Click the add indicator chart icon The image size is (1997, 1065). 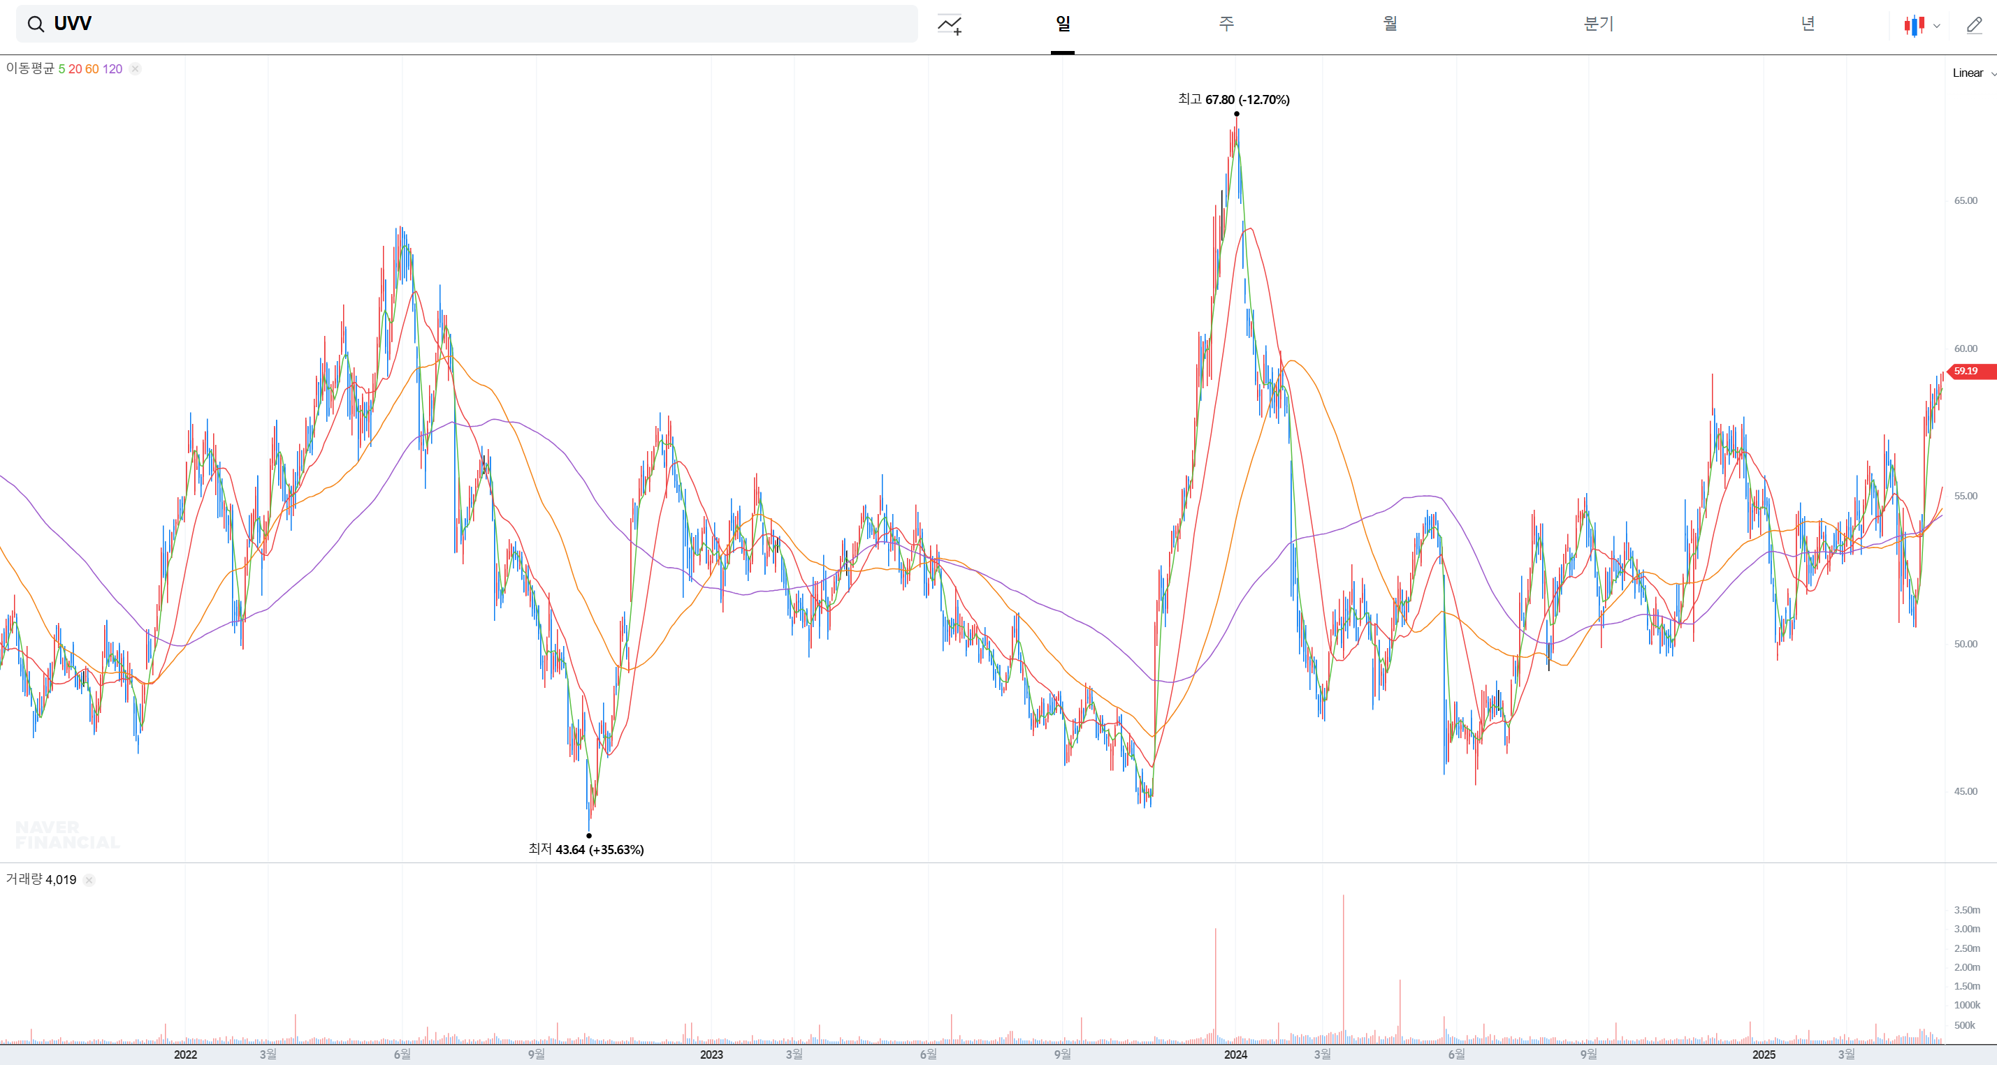950,24
